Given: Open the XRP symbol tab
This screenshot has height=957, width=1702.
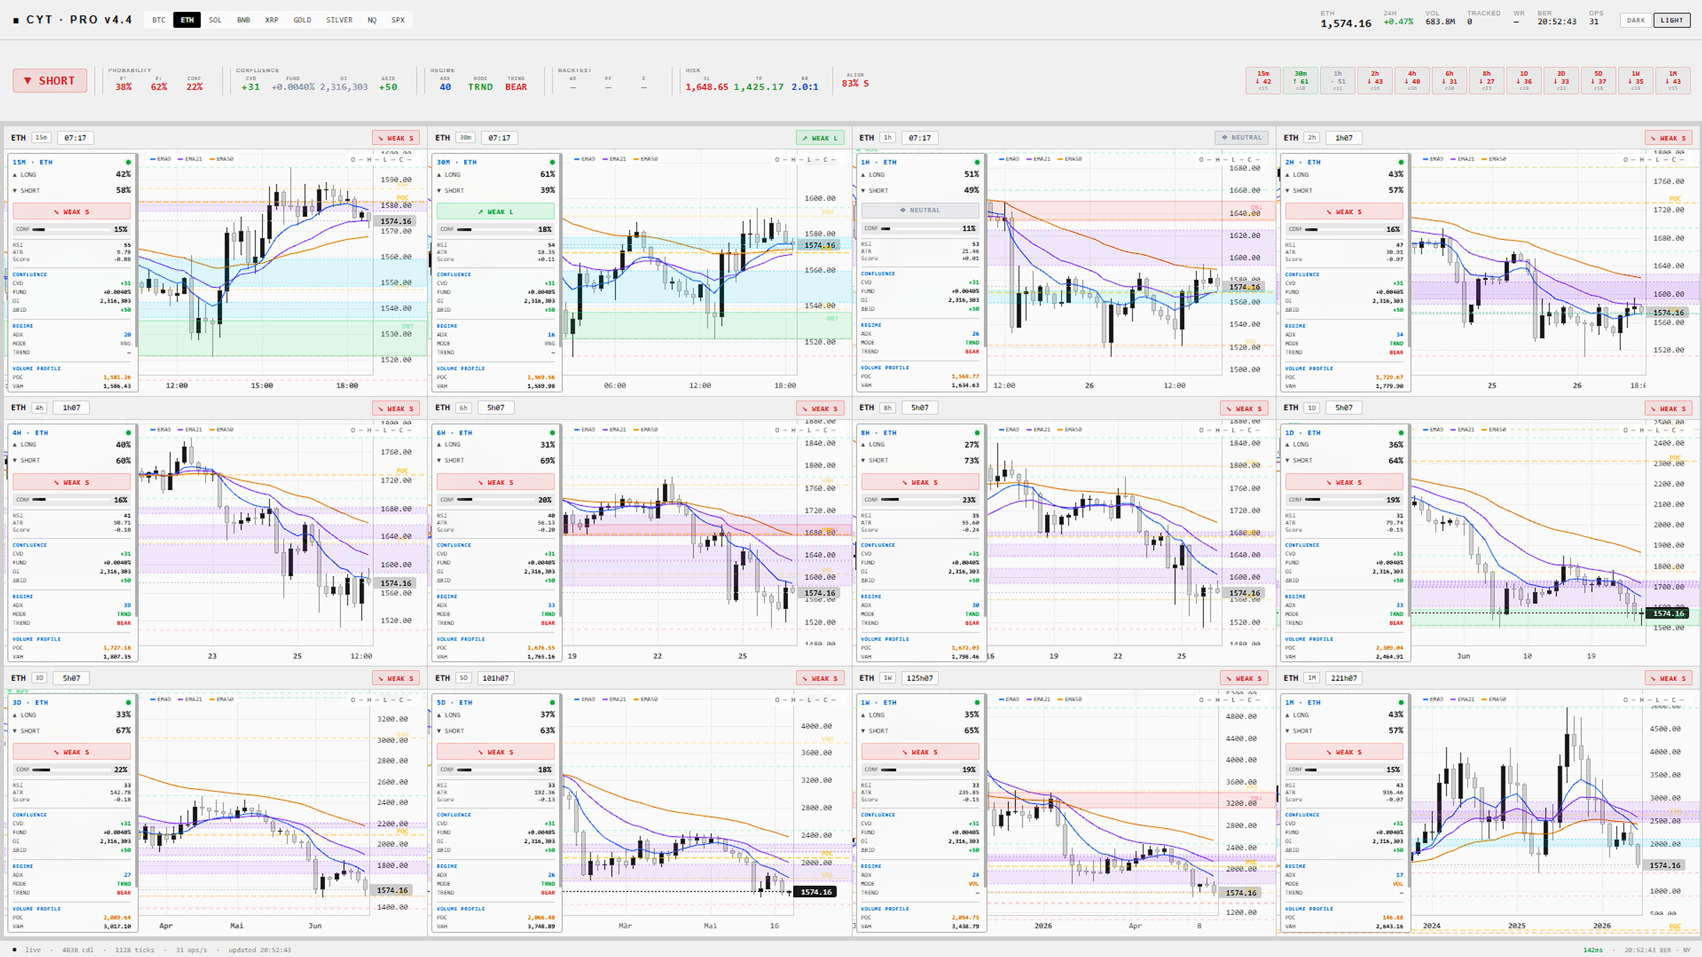Looking at the screenshot, I should (x=272, y=20).
